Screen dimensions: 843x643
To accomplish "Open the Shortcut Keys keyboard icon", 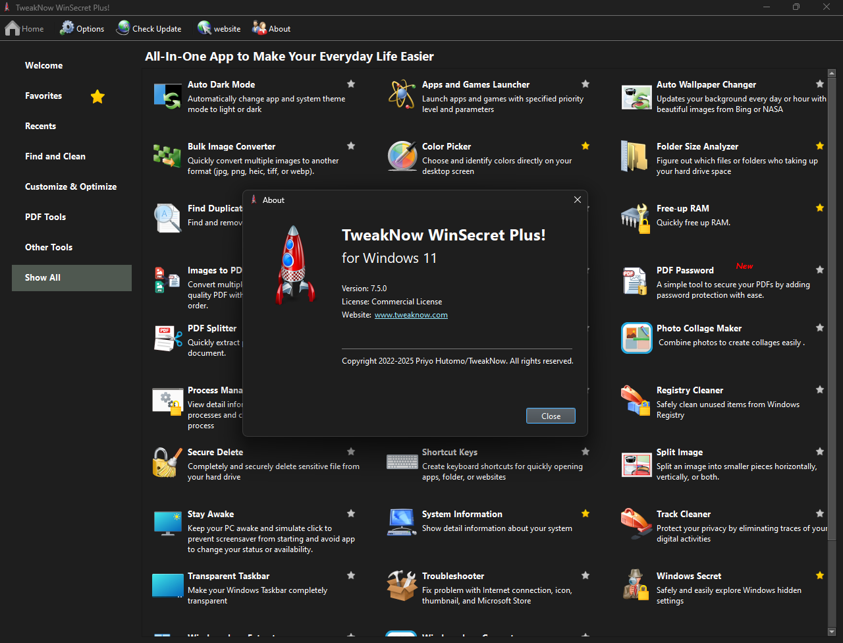I will (402, 461).
